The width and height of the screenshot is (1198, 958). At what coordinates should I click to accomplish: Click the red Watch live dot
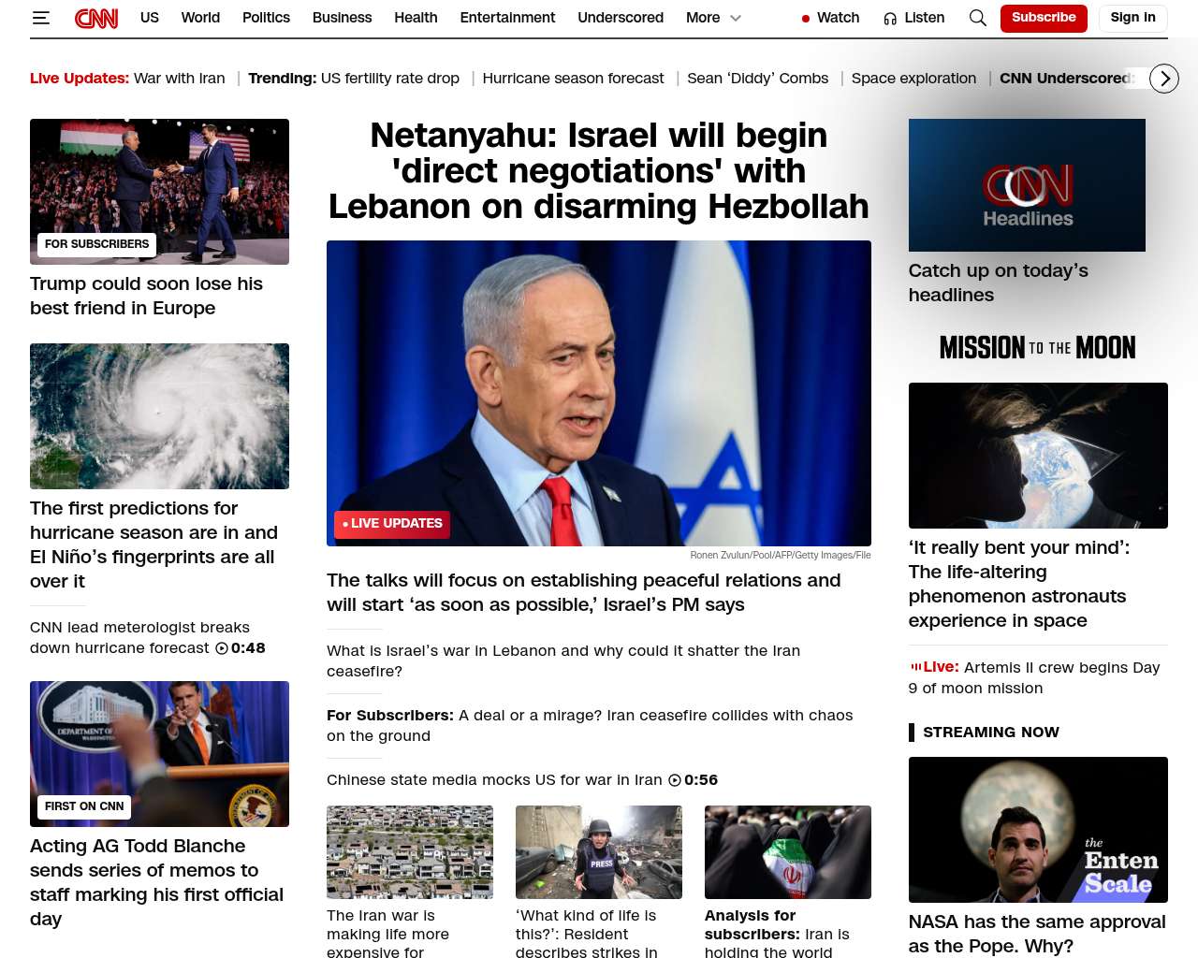tap(806, 19)
